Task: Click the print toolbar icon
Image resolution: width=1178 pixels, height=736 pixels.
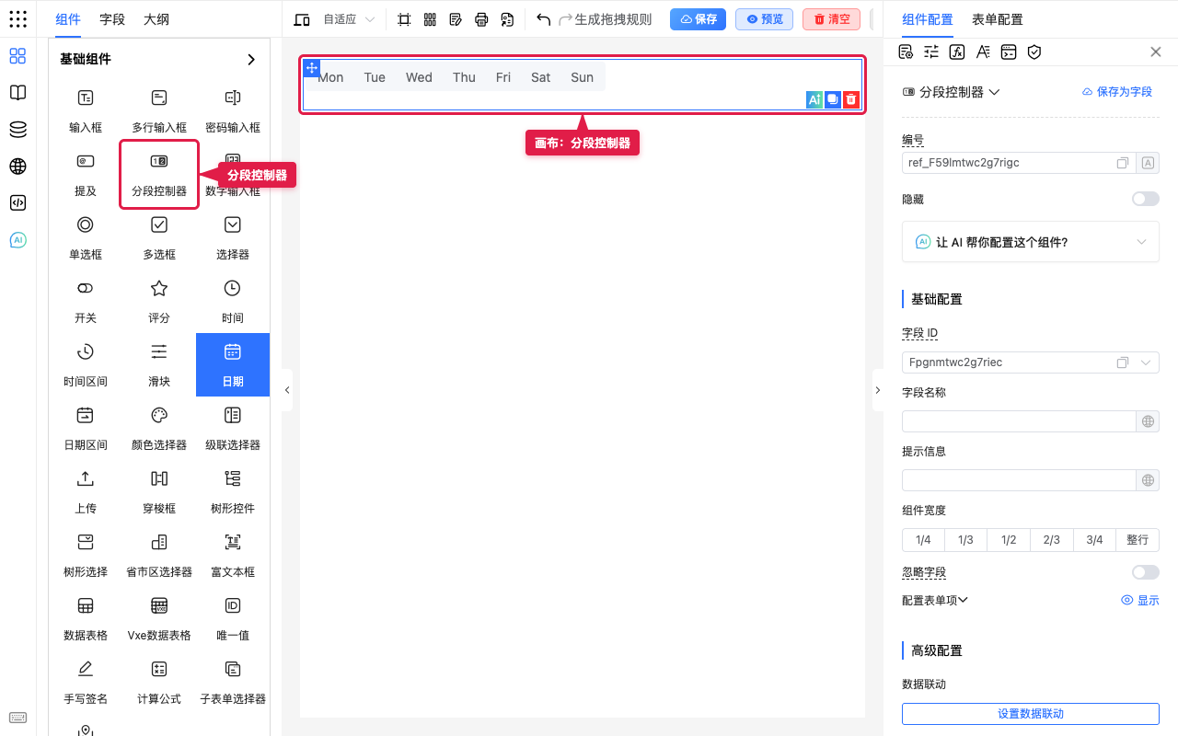Action: coord(481,19)
